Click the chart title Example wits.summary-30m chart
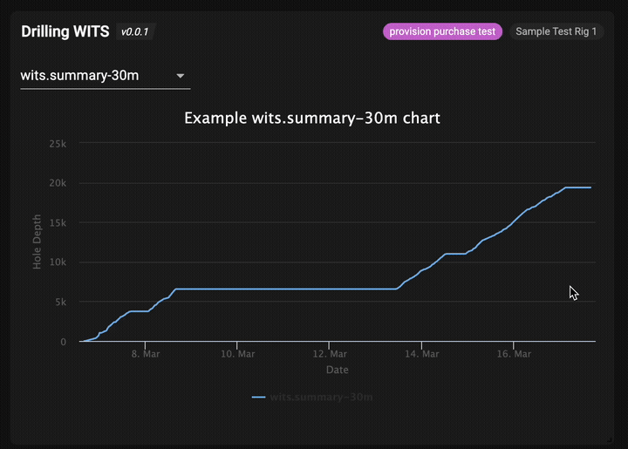The height and width of the screenshot is (449, 628). 312,118
